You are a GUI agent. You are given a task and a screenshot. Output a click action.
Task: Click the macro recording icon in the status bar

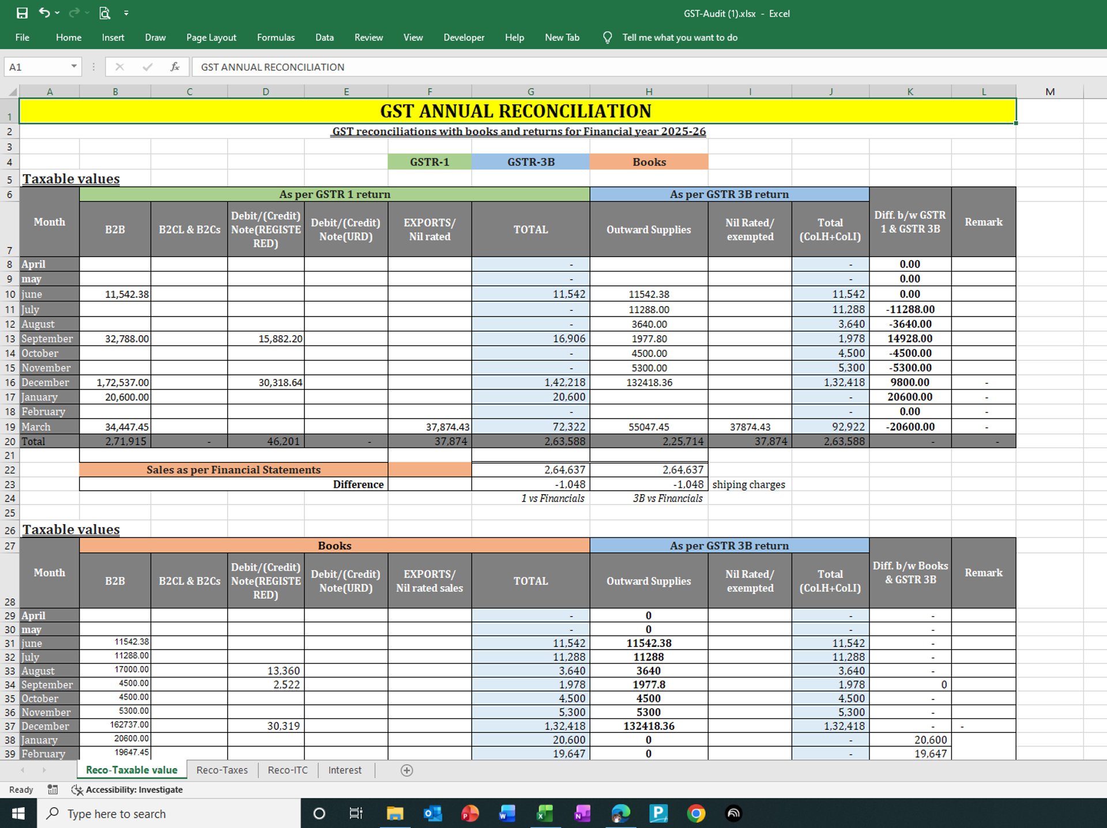(52, 789)
